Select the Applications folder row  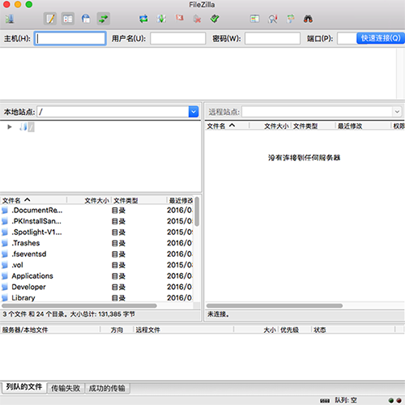pos(96,276)
